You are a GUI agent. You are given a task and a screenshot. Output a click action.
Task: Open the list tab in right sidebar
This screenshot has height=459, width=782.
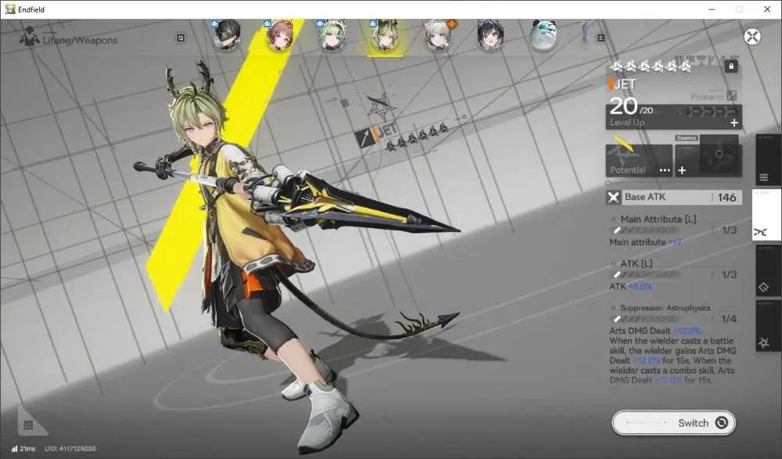pos(769,160)
